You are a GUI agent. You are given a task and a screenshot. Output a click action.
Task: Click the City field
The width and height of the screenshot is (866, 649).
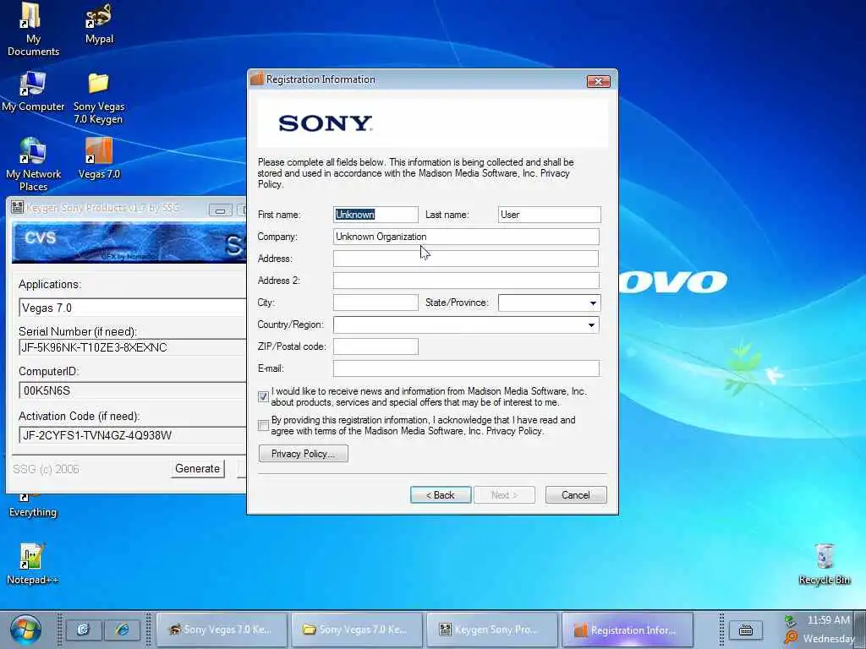tap(375, 303)
